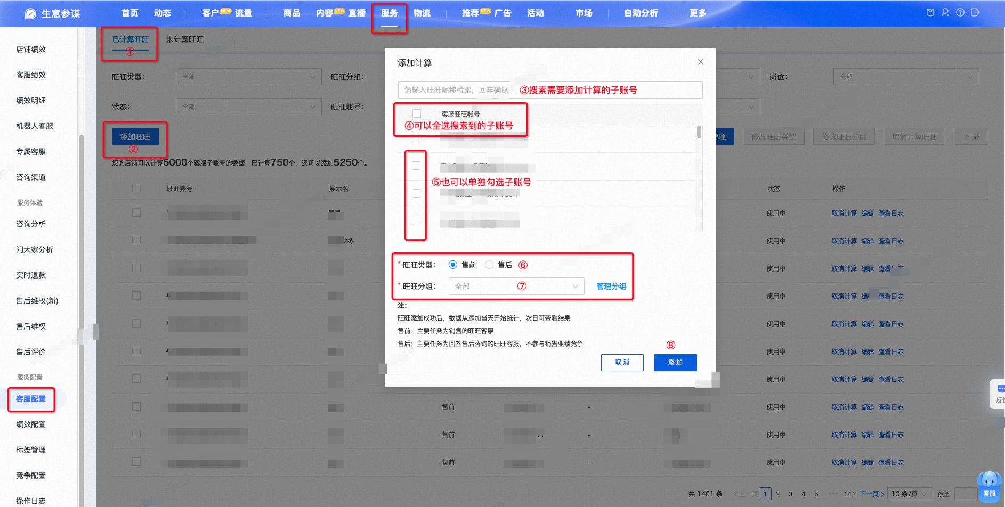This screenshot has width=1005, height=507.
Task: Open the 更多 top navigation menu
Action: [698, 13]
